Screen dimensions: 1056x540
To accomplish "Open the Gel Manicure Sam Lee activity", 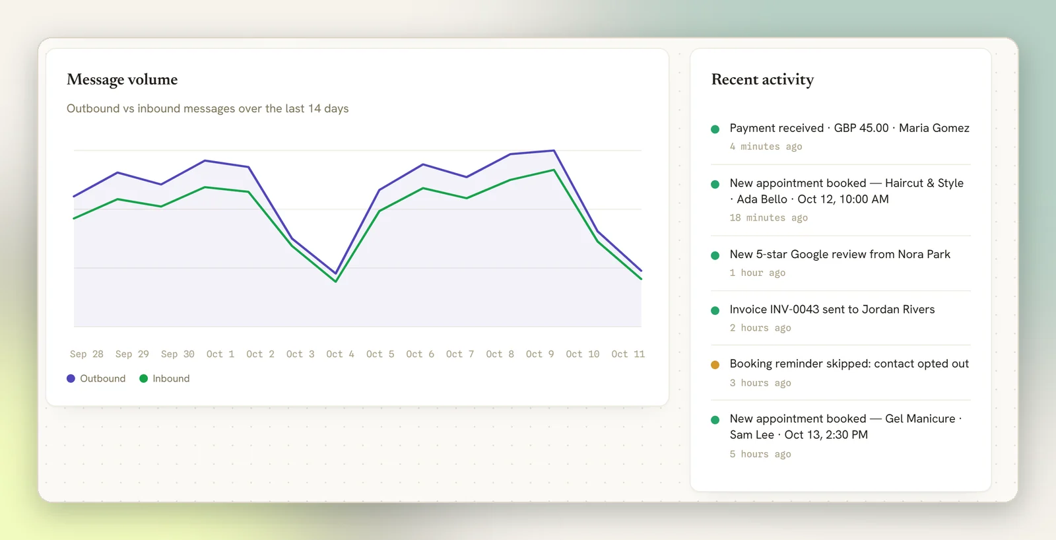I will (x=841, y=436).
